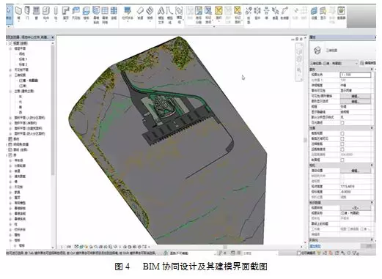Image resolution: width=382 pixels, height=279 pixels.
Task: Choose the Model Text (模型文字) tool
Action: point(161,15)
